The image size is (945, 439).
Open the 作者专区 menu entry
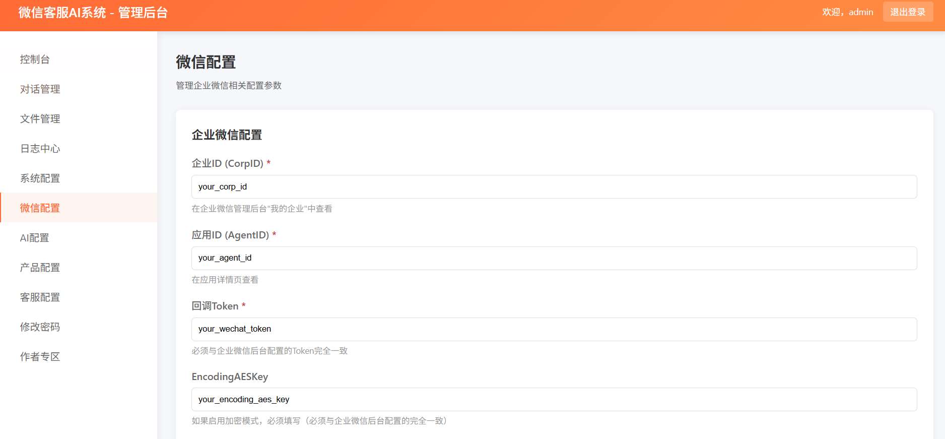[40, 357]
